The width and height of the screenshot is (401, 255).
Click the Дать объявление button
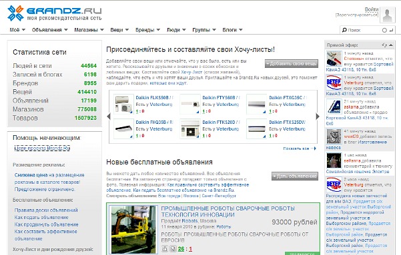(x=295, y=176)
